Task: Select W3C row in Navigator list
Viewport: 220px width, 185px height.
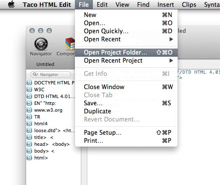Action: pyautogui.click(x=51, y=90)
